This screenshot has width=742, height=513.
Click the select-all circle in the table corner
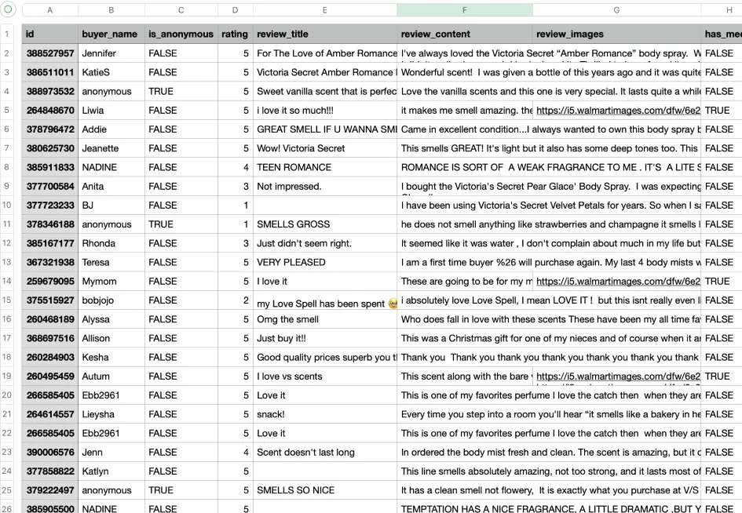(x=9, y=10)
